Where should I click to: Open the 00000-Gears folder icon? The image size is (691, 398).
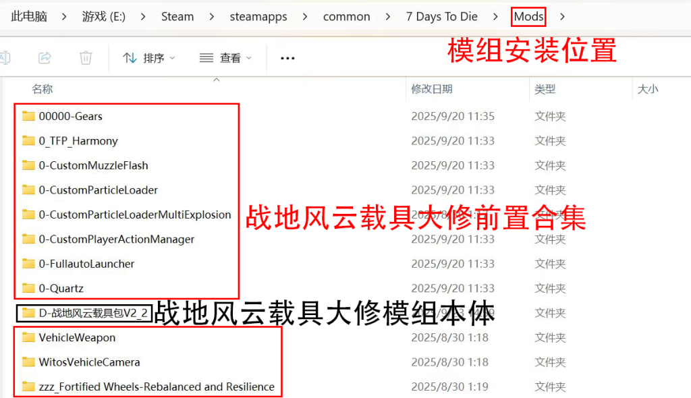pos(28,116)
